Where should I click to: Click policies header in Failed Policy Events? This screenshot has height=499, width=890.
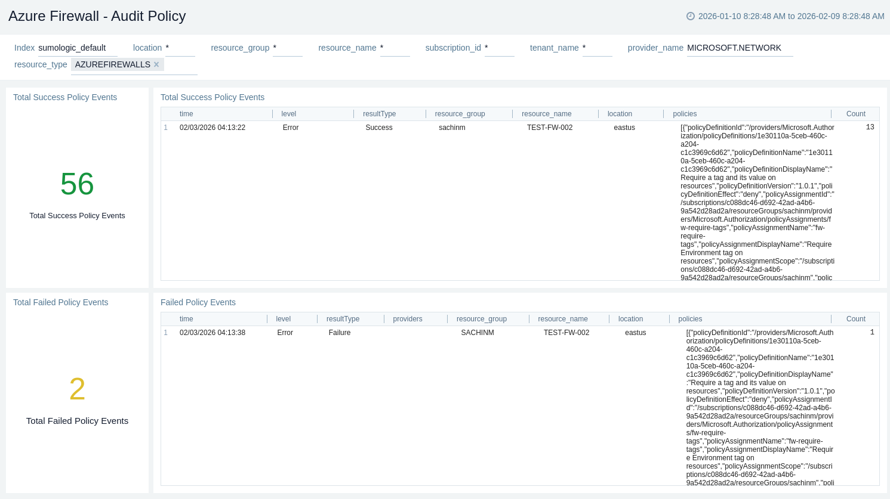[x=690, y=319]
